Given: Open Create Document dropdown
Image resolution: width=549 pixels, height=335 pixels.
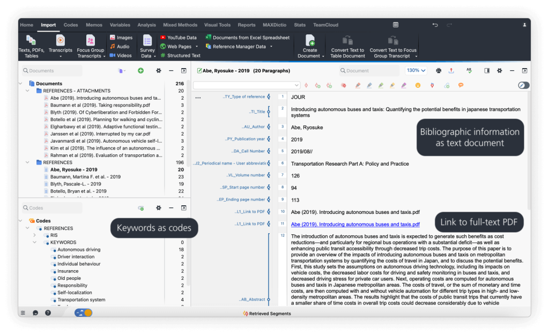Looking at the screenshot, I should [x=323, y=56].
